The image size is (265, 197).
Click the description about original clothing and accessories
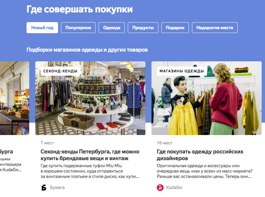[x=205, y=171]
